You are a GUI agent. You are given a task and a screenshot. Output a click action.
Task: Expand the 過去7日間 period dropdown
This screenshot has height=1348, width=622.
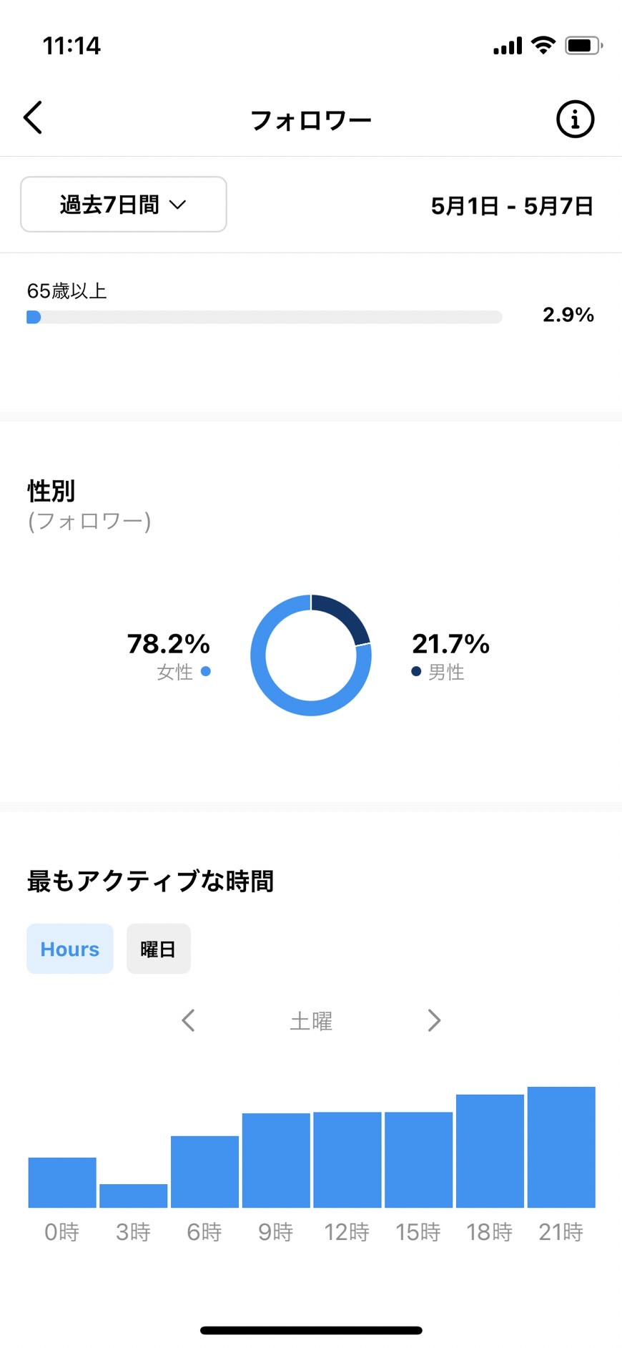124,205
